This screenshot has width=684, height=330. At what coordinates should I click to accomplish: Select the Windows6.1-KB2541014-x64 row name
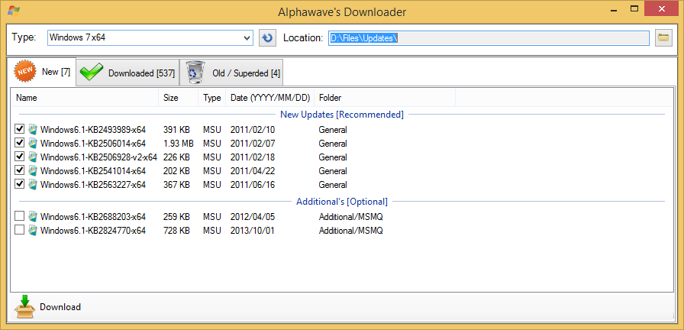pos(92,171)
